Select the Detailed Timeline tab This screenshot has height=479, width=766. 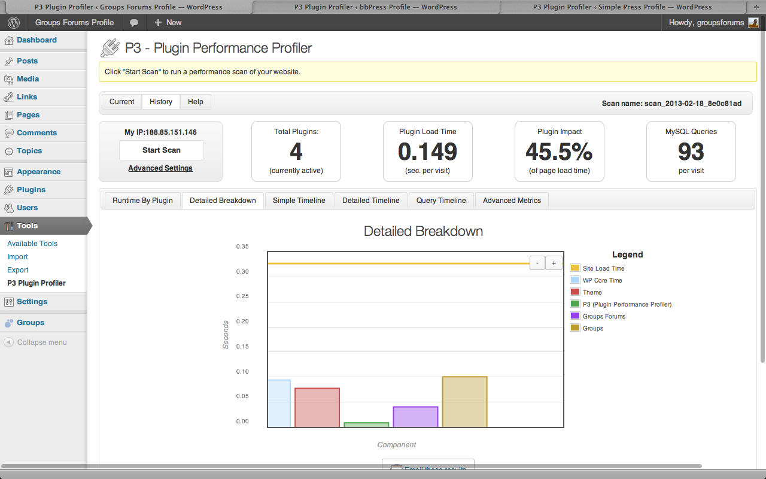[371, 201]
